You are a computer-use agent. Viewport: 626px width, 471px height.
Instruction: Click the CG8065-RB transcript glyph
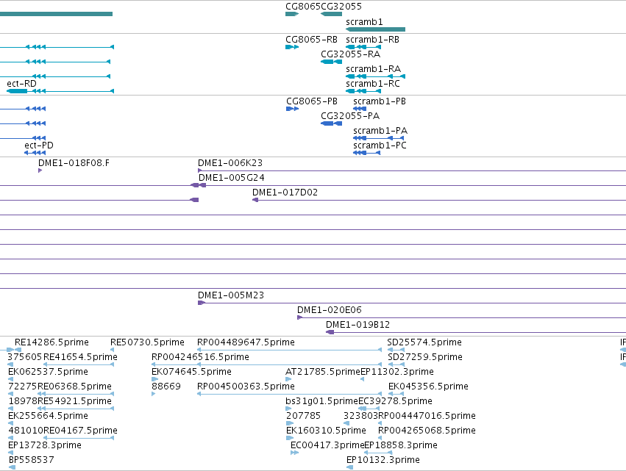[292, 47]
